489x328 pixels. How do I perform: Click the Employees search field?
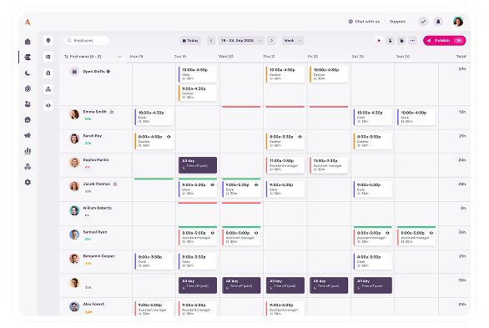pos(87,41)
